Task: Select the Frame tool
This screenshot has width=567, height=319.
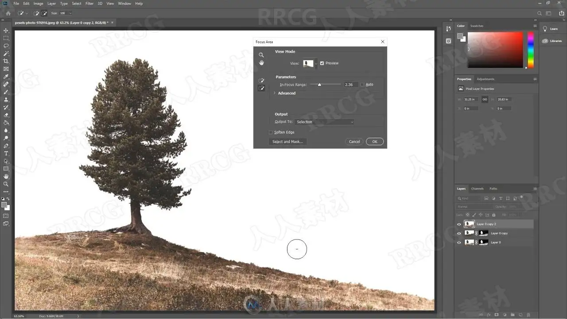Action: 6,69
